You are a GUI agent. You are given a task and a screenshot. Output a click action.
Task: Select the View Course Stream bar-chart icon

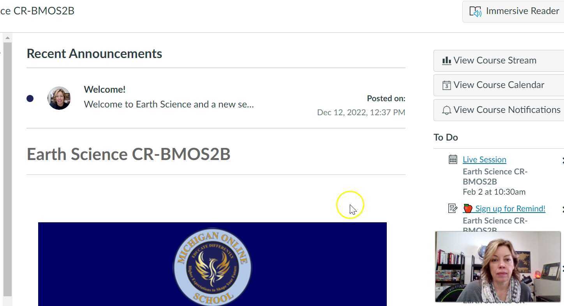click(x=447, y=60)
